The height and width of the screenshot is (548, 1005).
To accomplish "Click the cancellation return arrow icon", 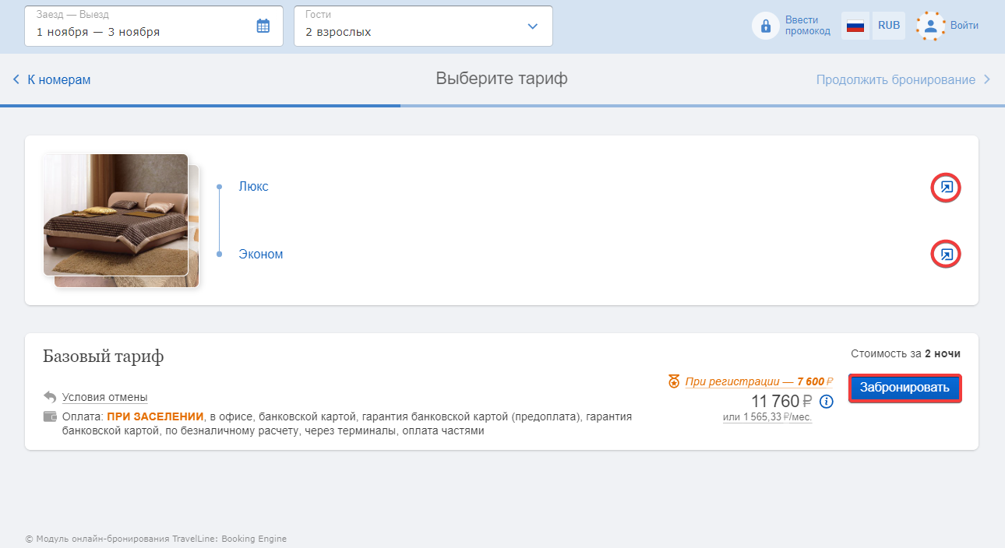I will point(50,397).
